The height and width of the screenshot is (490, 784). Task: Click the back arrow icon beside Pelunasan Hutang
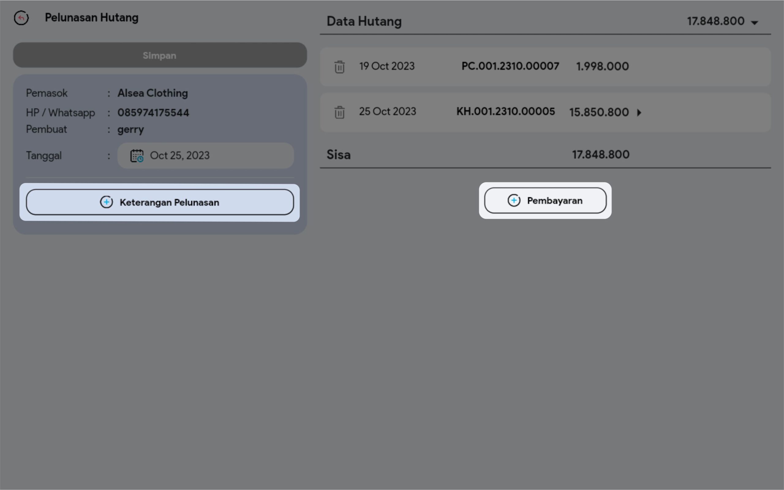(x=21, y=18)
